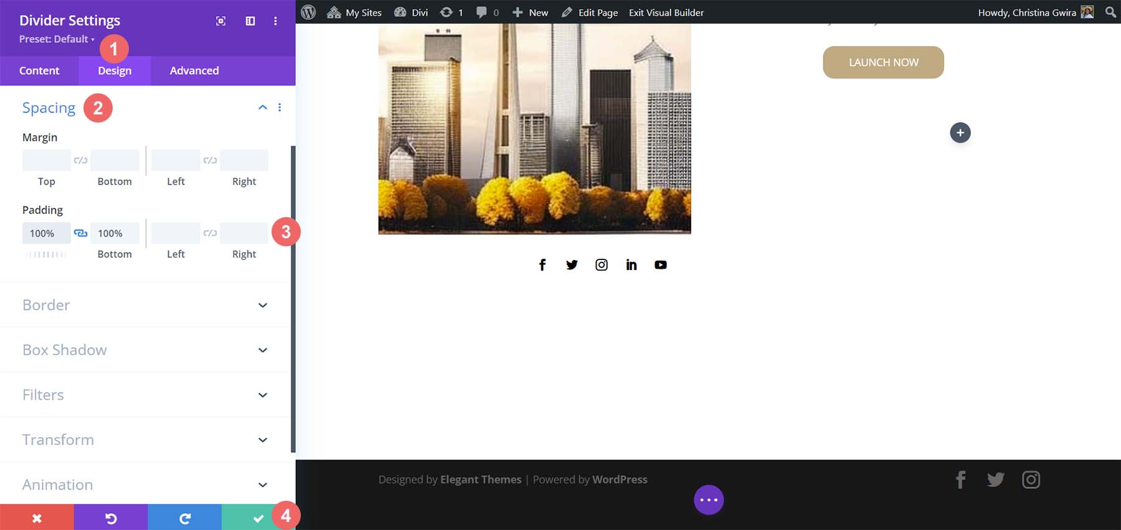Switch to the Advanced tab
The image size is (1121, 530).
[x=194, y=71]
